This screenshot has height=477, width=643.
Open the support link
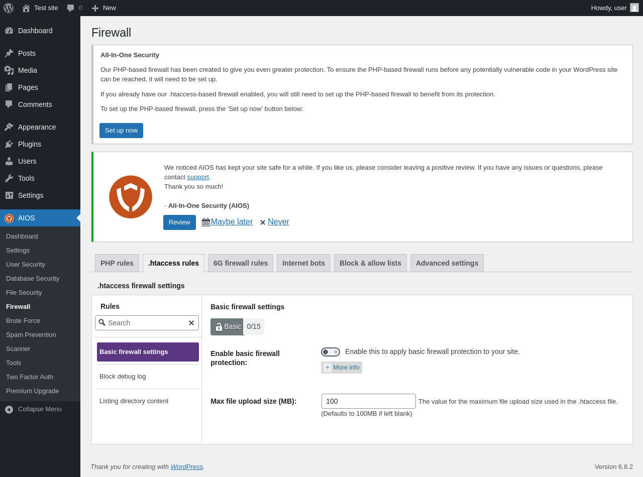(198, 177)
